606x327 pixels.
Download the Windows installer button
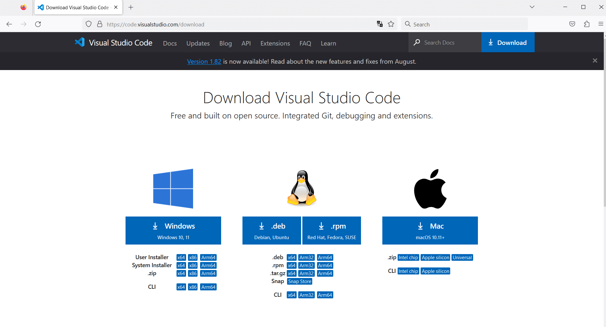point(173,231)
